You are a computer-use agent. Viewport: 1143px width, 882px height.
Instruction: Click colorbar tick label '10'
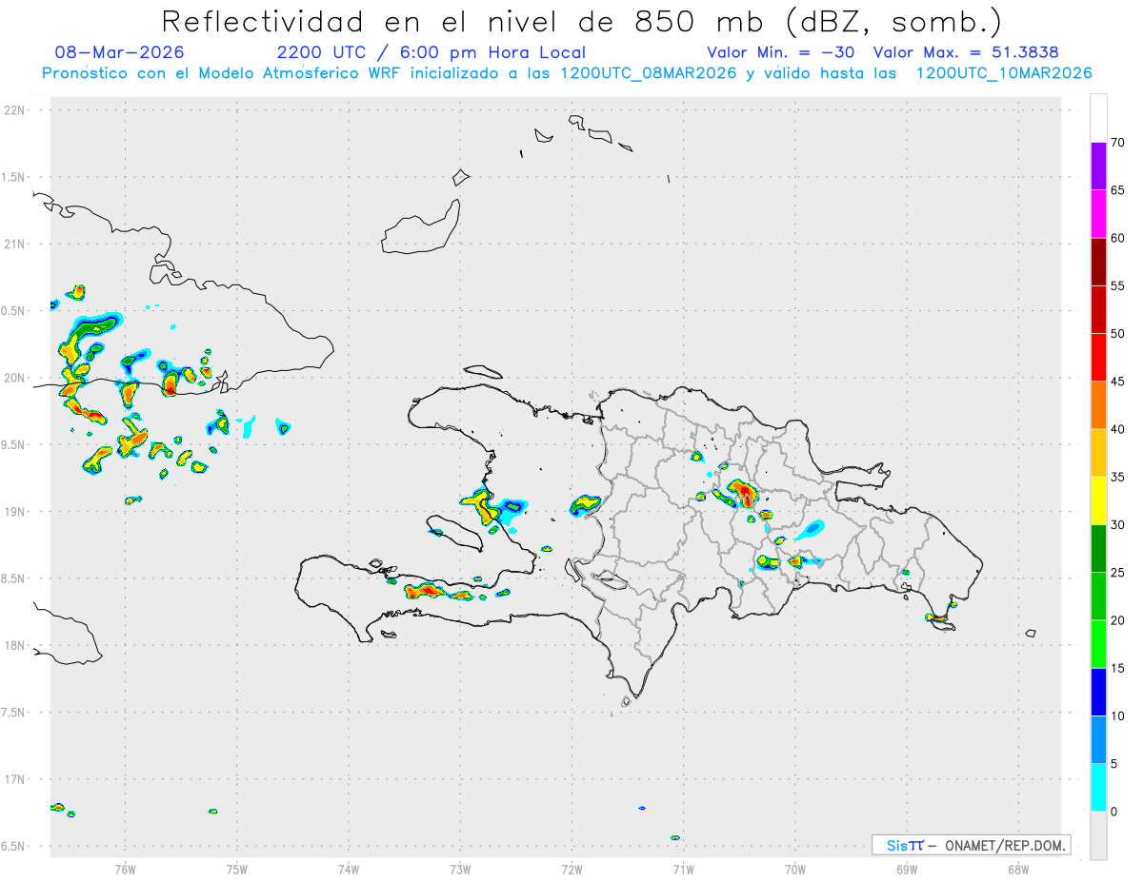[1117, 716]
